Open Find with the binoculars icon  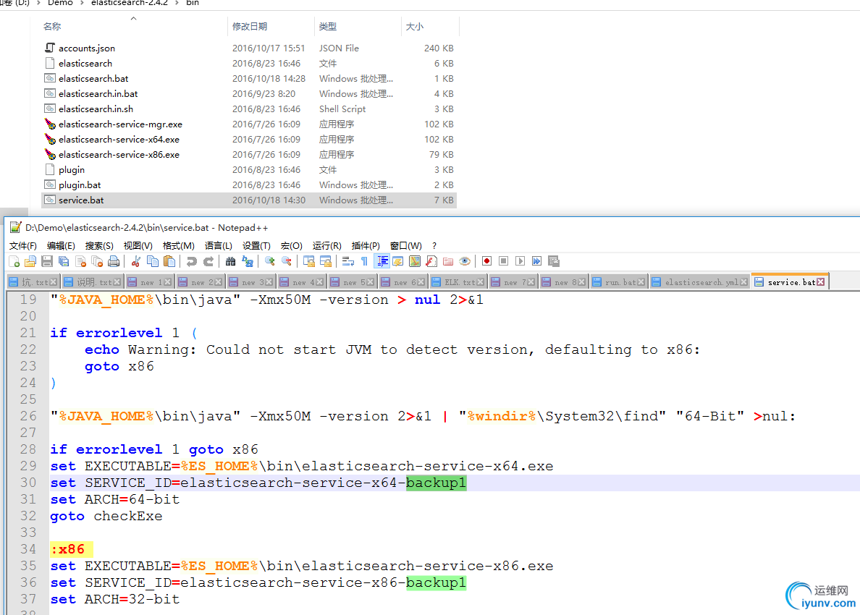[230, 261]
